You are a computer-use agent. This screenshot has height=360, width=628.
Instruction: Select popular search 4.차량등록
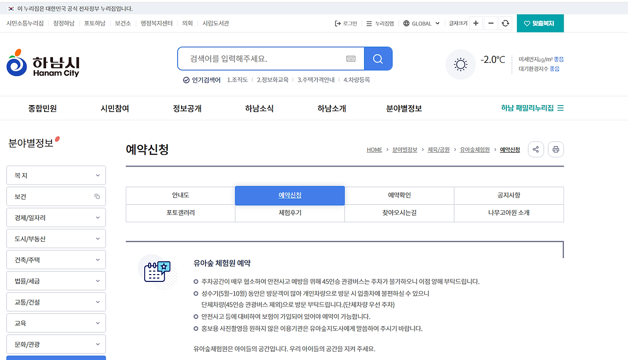[x=357, y=80]
